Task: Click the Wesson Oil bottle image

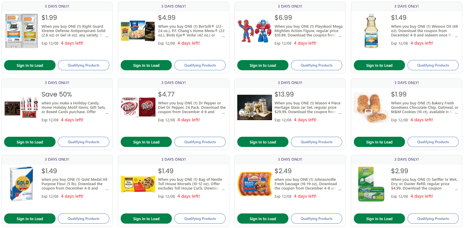Action: pos(371,31)
